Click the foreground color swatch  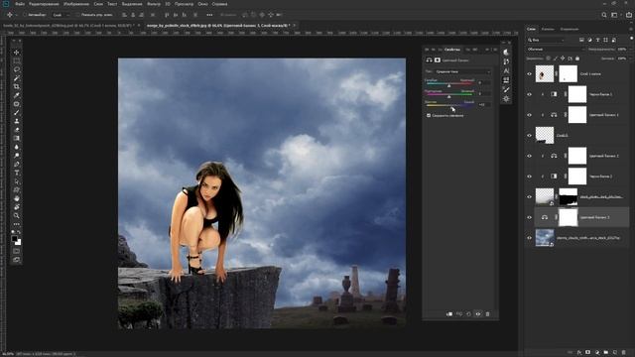(x=15, y=239)
